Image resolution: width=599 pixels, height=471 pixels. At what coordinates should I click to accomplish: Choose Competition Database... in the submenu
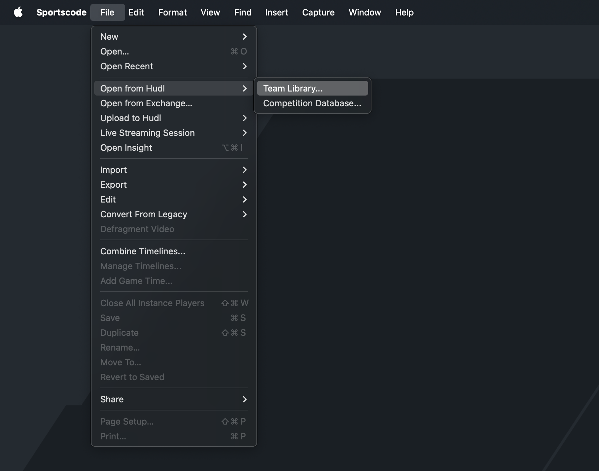click(x=313, y=103)
